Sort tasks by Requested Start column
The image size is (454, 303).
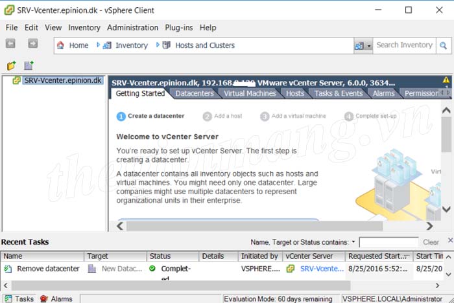(379, 256)
